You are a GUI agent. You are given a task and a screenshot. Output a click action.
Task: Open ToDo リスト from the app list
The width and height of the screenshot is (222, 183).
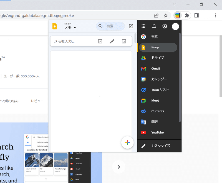coord(158,90)
